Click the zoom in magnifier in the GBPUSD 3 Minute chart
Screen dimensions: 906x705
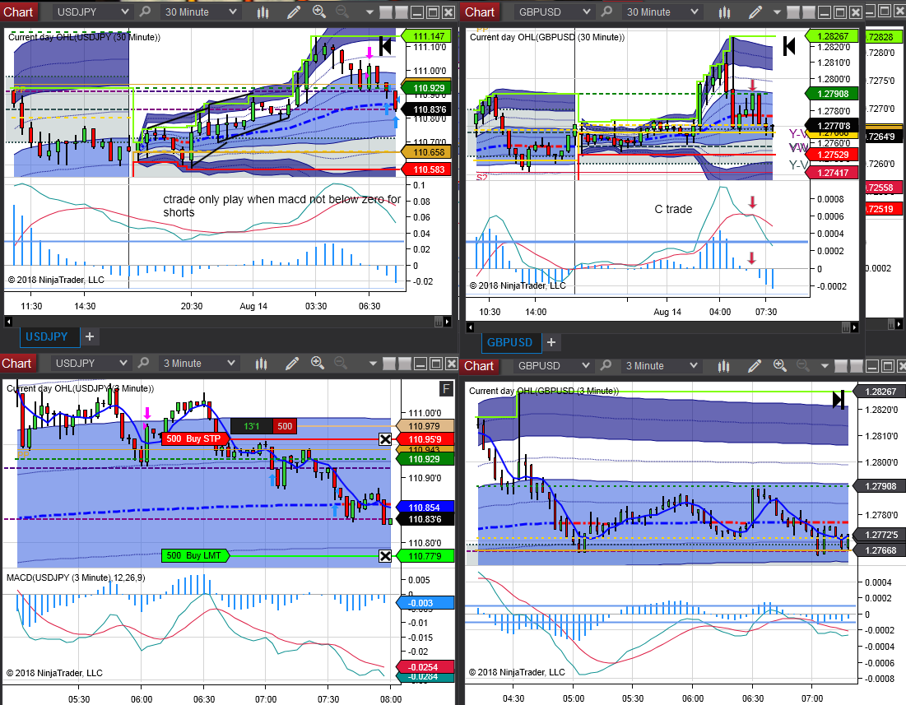(x=779, y=365)
